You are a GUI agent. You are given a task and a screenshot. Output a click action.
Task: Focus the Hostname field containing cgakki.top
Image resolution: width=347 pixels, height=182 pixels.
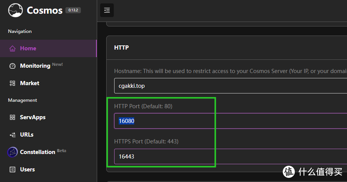pos(231,86)
